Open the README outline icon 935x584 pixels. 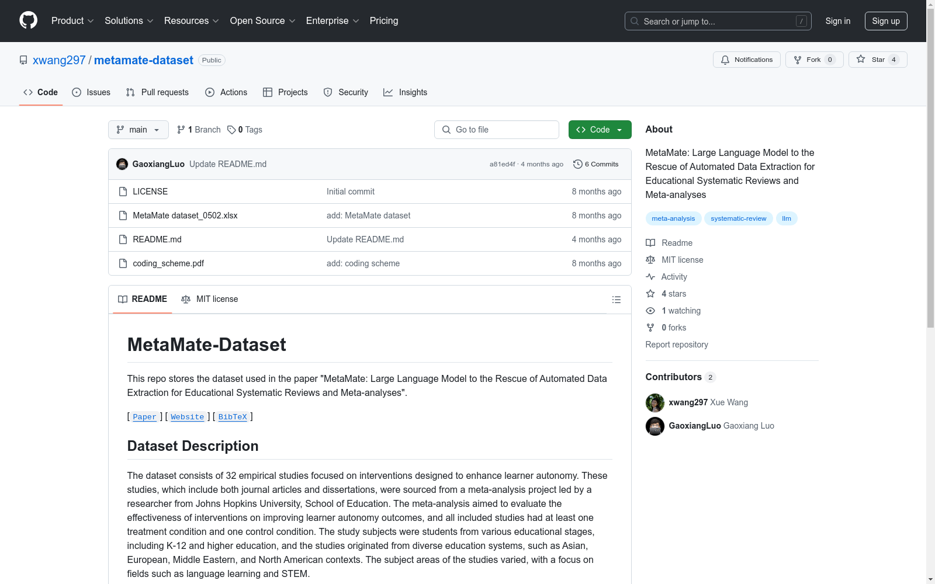[616, 300]
